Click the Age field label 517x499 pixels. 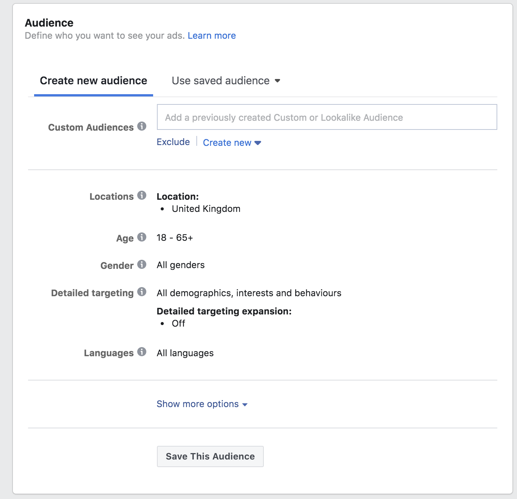click(125, 238)
